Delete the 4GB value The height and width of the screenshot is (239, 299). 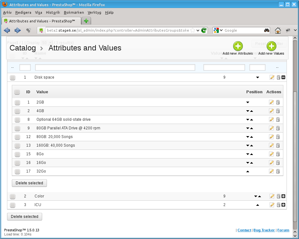[278, 111]
